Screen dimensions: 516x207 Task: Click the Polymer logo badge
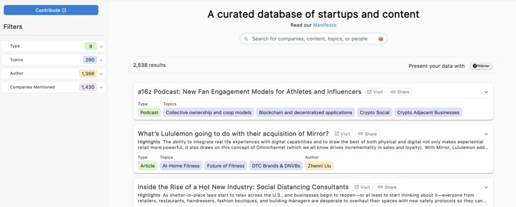[x=481, y=66]
